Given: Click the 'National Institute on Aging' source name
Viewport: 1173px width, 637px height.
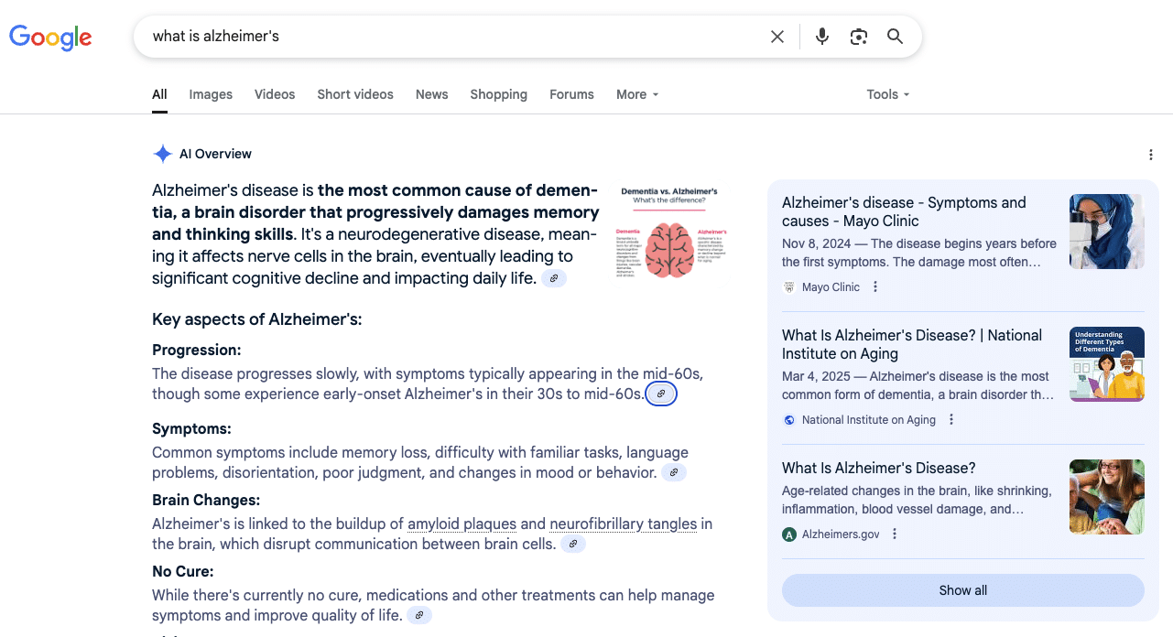Looking at the screenshot, I should [869, 420].
